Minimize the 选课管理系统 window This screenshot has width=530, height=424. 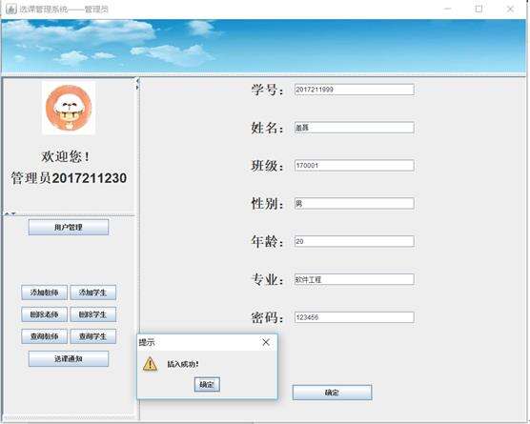(447, 9)
